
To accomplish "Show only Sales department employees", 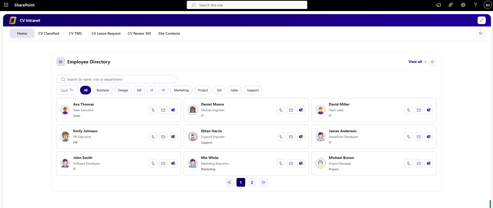I will pos(234,90).
